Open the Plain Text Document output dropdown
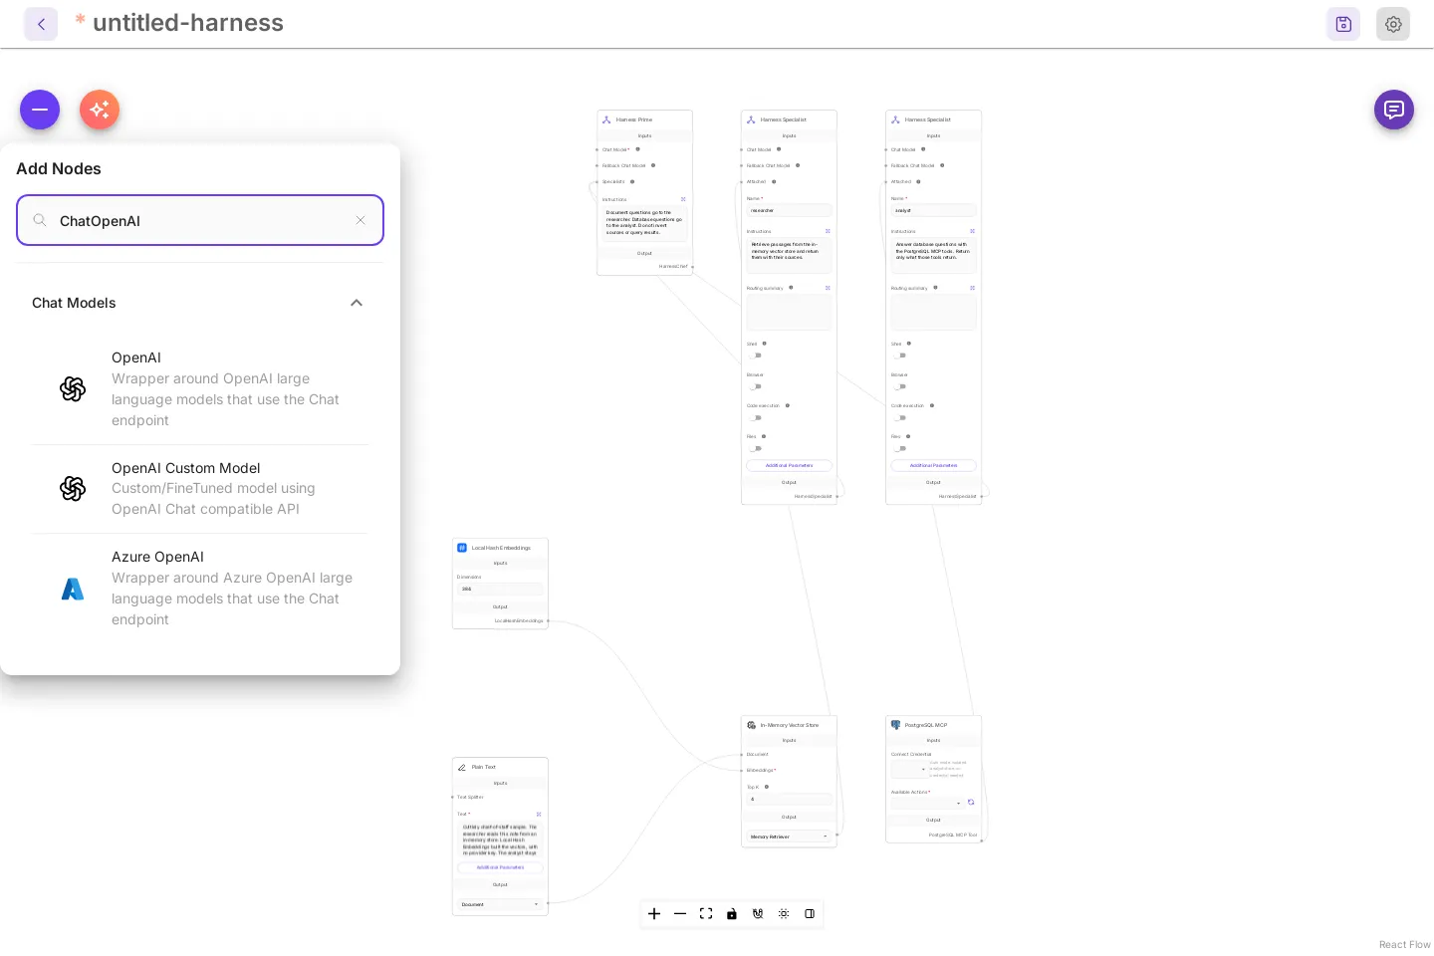Image resolution: width=1434 pixels, height=956 pixels. pos(500,904)
